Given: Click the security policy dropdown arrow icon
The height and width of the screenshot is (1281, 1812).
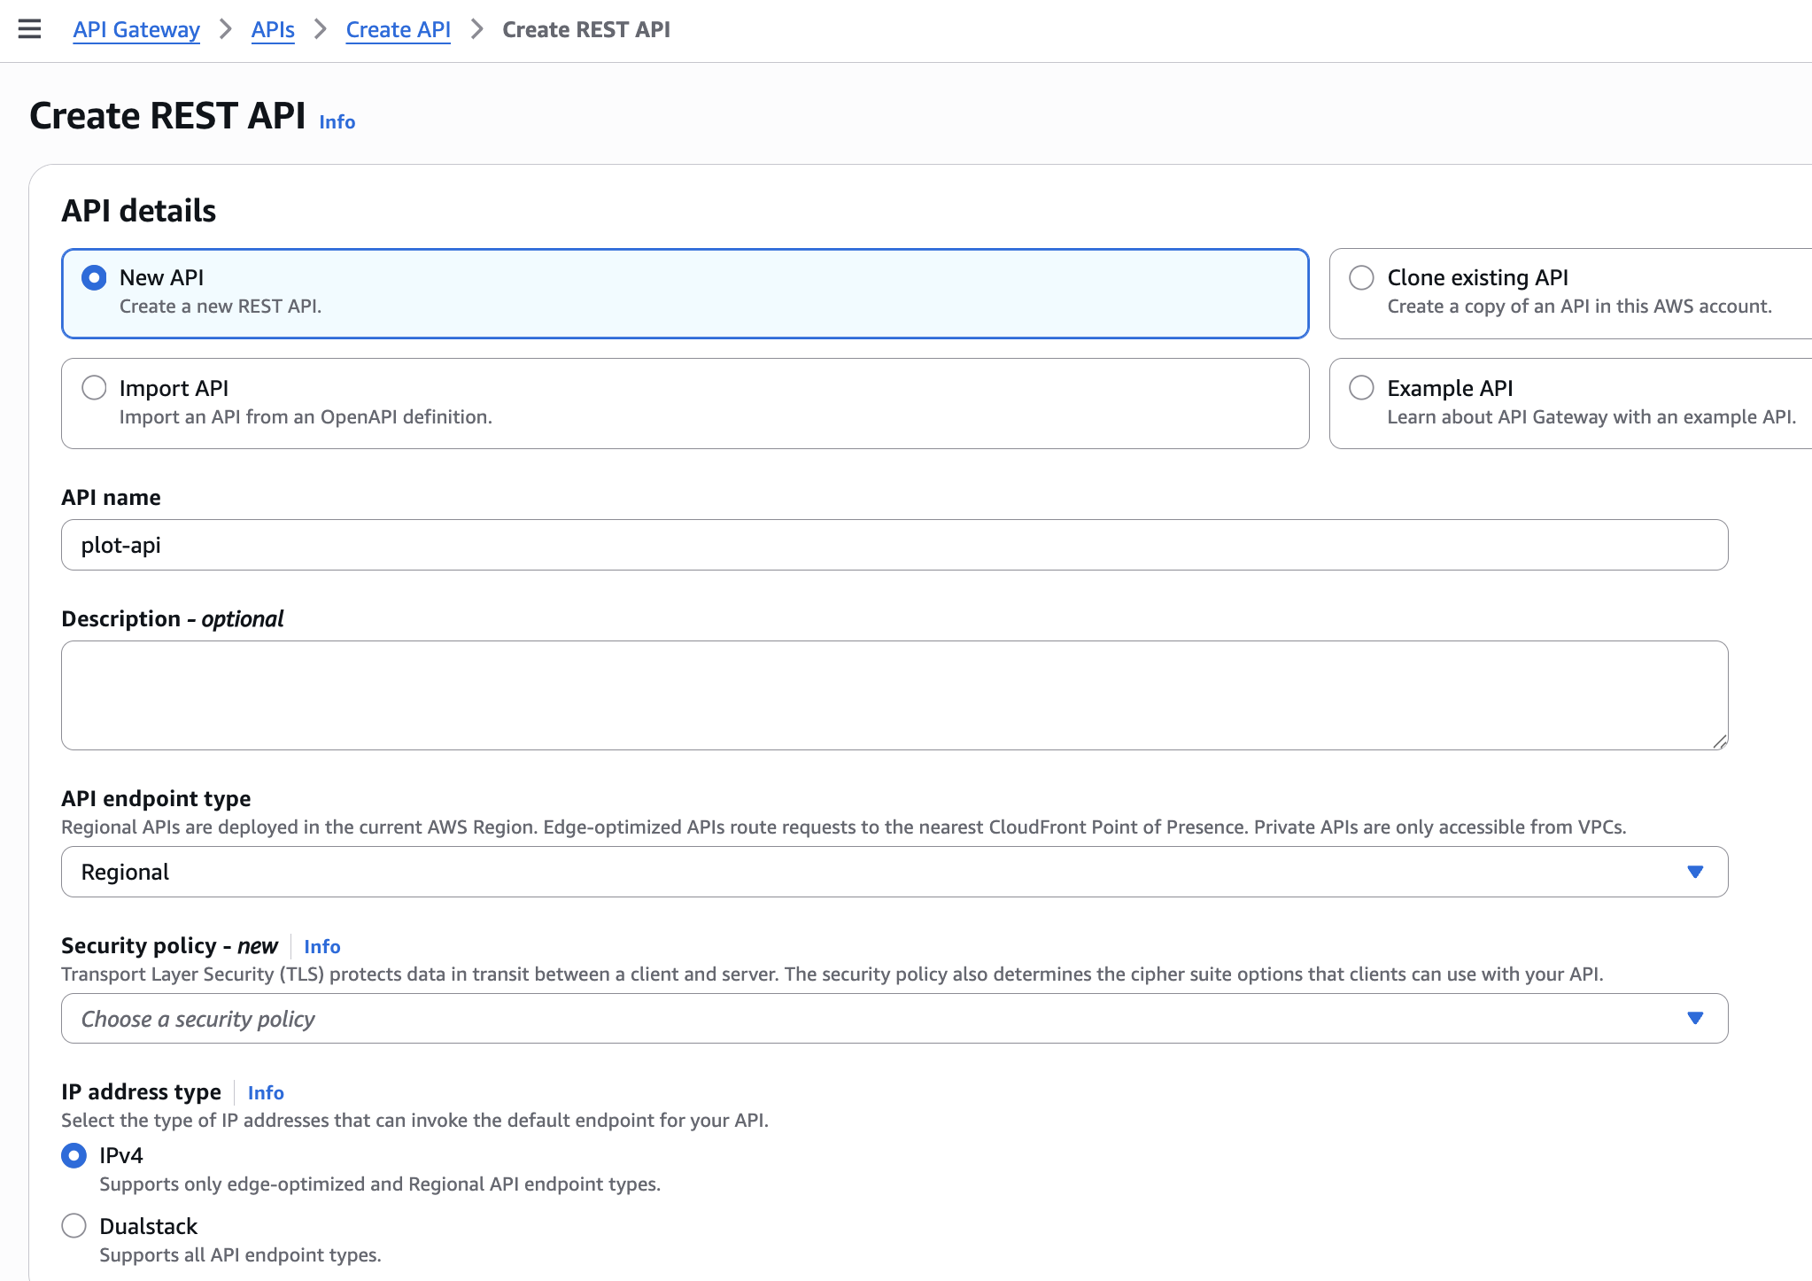Looking at the screenshot, I should (1695, 1019).
